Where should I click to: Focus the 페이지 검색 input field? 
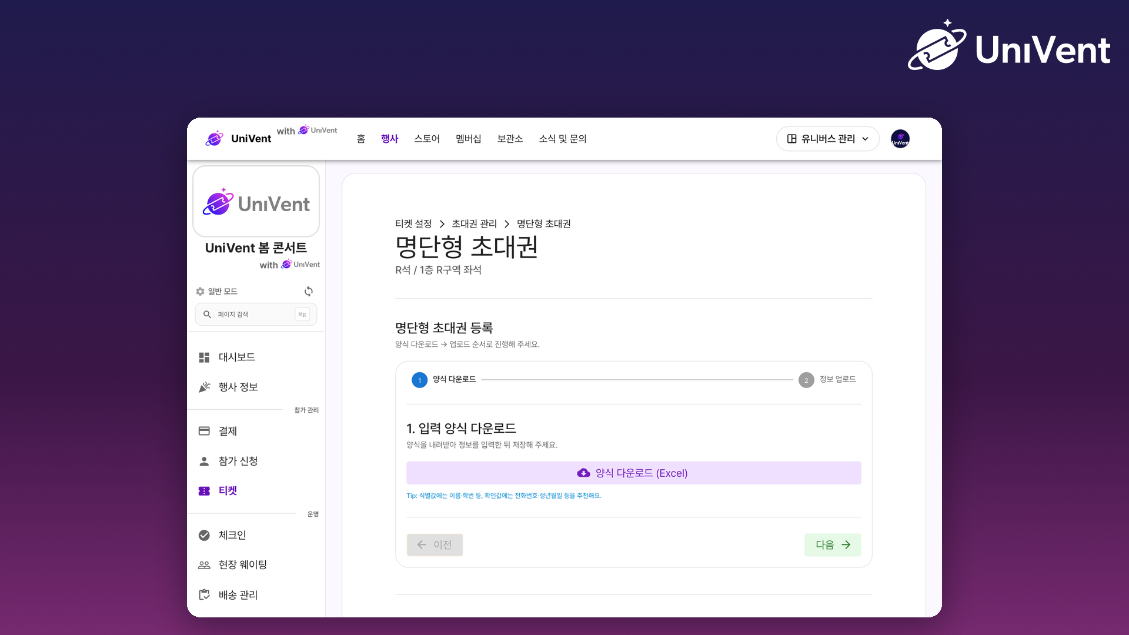tap(256, 315)
